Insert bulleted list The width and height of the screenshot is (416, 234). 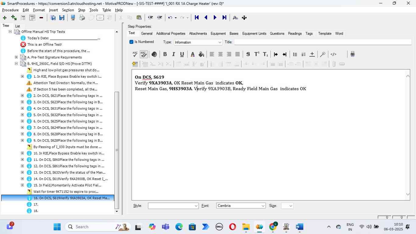tap(295, 54)
